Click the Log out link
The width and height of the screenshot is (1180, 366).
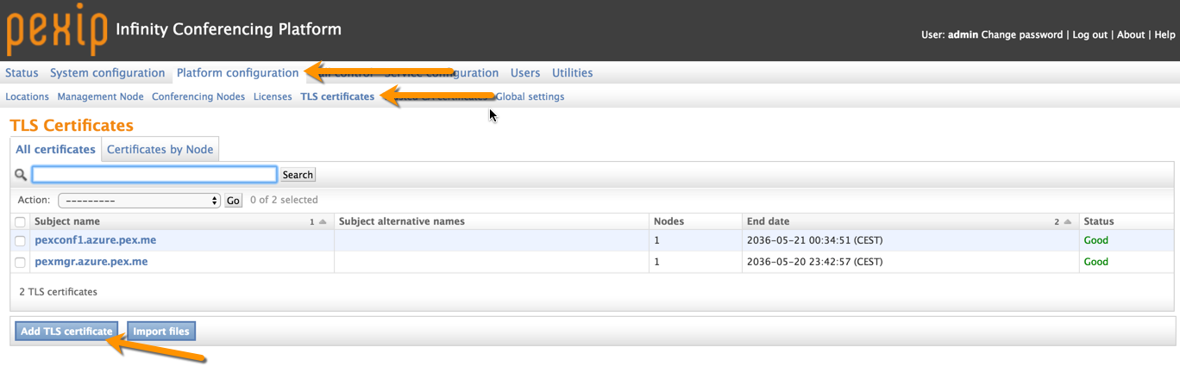[1090, 34]
